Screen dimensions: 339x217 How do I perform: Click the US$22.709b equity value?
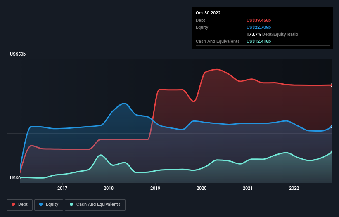pos(258,27)
